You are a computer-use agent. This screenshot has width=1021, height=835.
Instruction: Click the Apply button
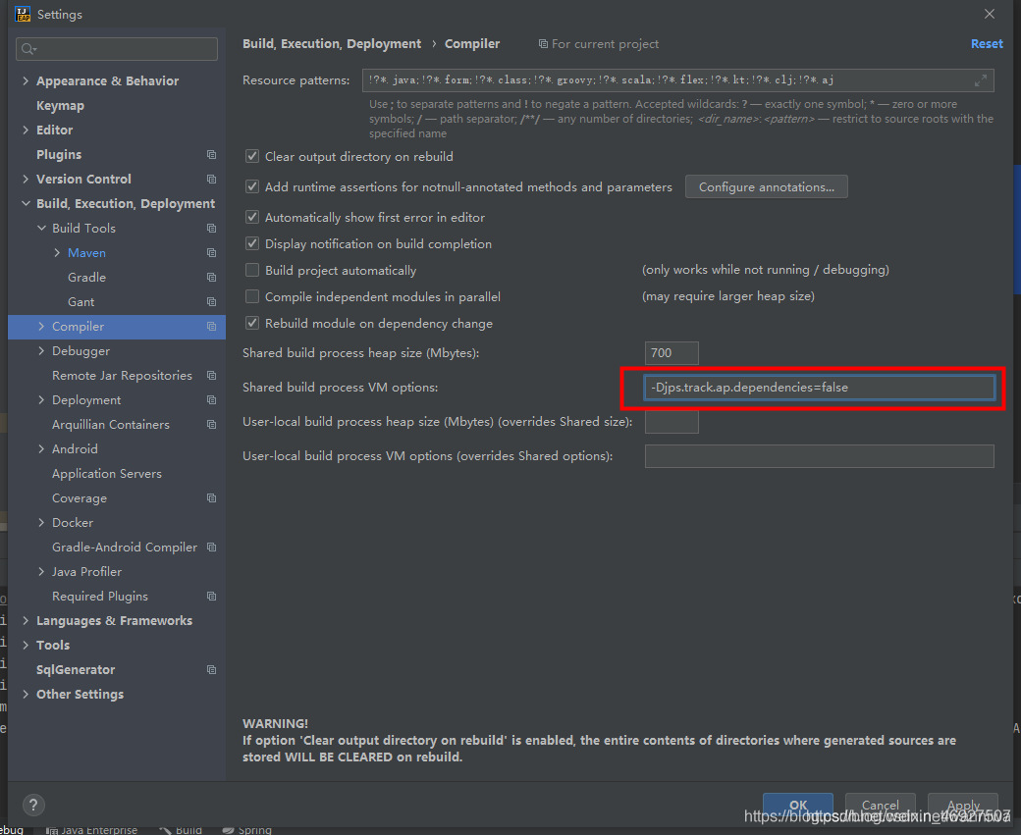(x=963, y=805)
